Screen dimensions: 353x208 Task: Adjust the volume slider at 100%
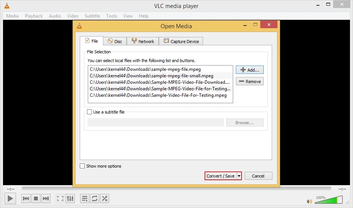329,200
